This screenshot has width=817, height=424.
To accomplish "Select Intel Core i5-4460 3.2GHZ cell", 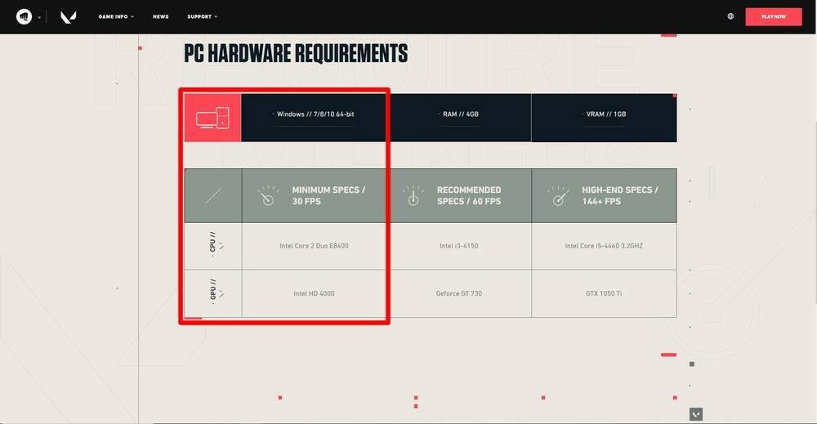I will pos(604,246).
